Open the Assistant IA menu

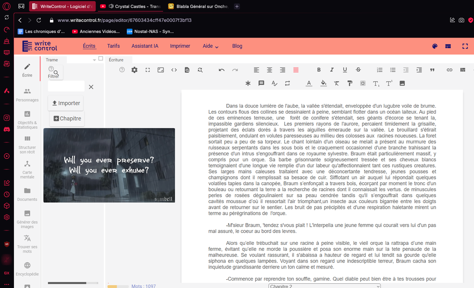pyautogui.click(x=145, y=46)
